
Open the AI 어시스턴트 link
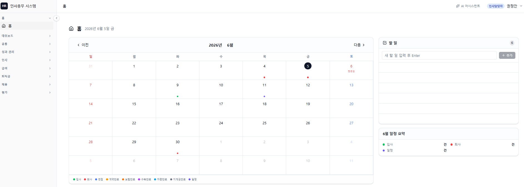(468, 6)
